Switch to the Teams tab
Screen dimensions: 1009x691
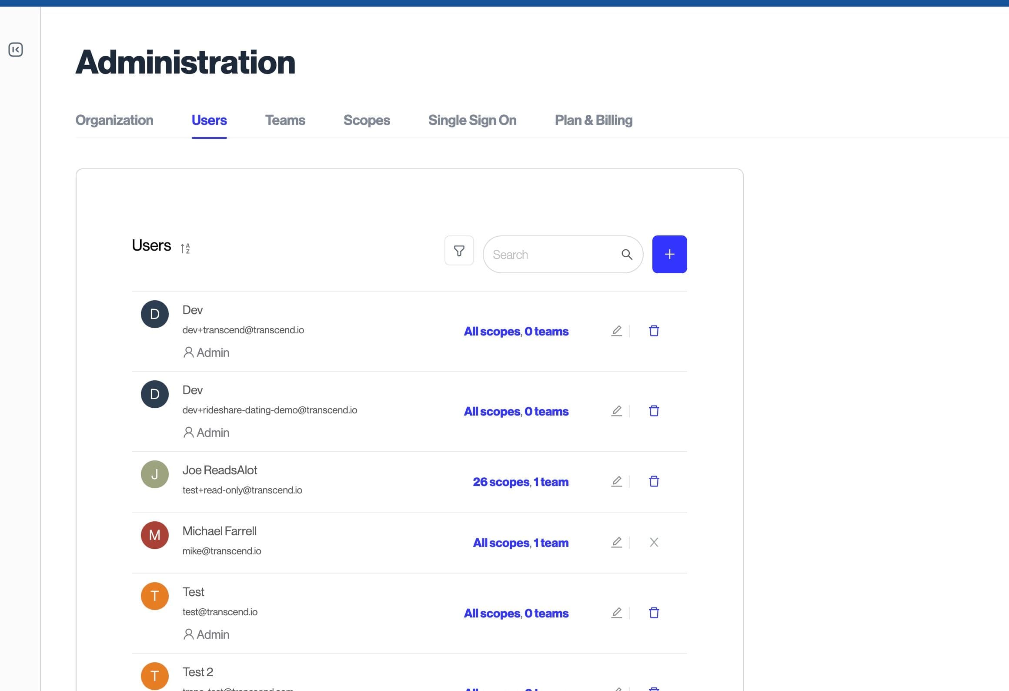pyautogui.click(x=285, y=120)
